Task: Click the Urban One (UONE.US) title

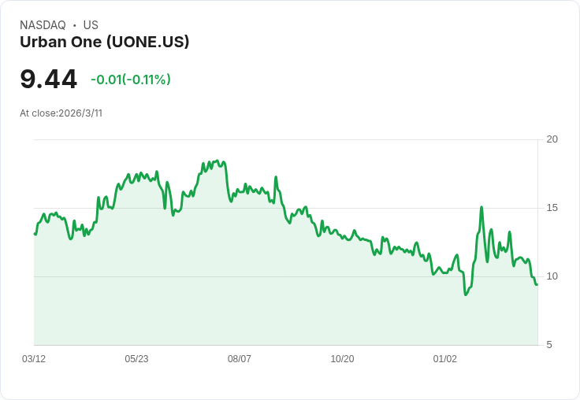Action: pyautogui.click(x=104, y=43)
